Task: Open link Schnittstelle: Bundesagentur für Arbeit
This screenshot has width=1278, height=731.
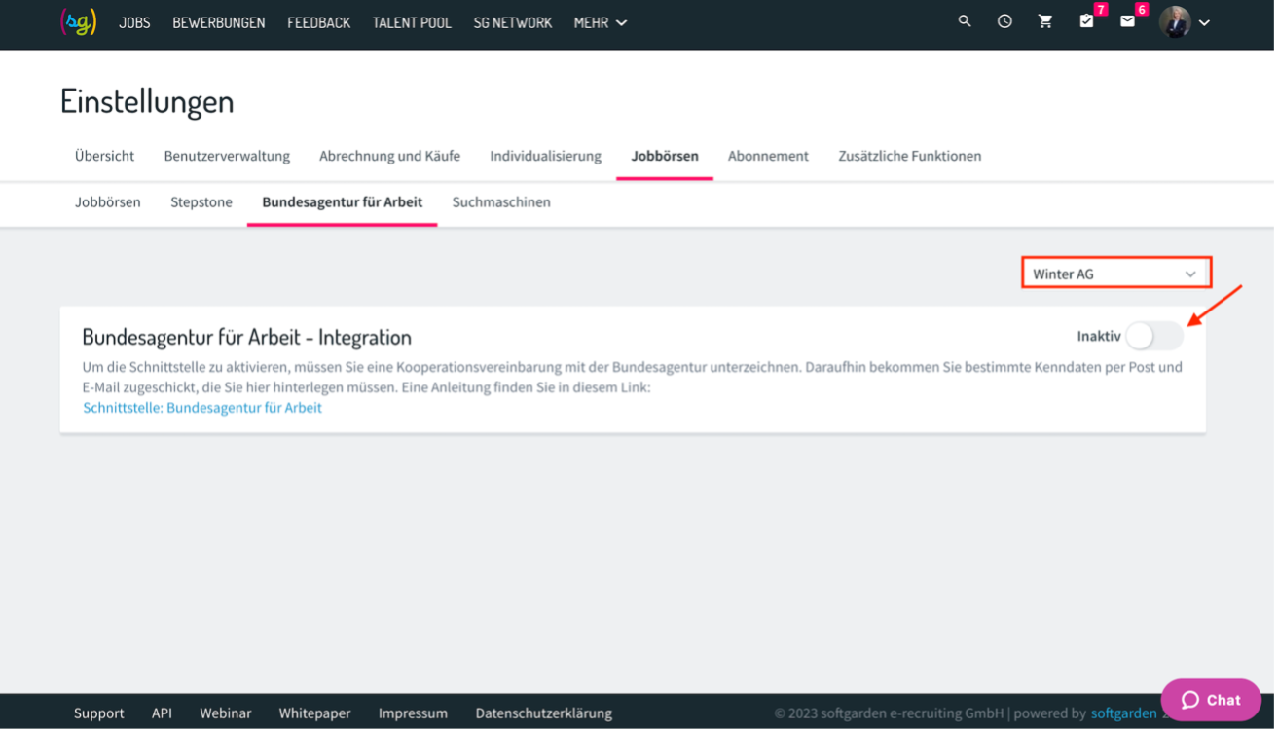Action: point(203,409)
